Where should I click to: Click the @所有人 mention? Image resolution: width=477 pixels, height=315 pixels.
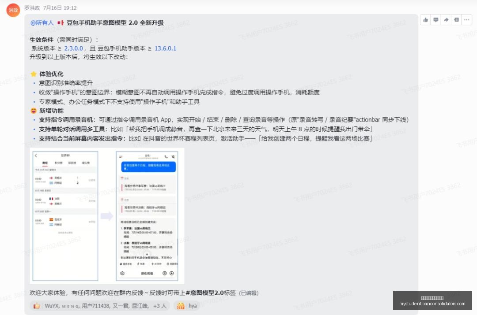(42, 23)
